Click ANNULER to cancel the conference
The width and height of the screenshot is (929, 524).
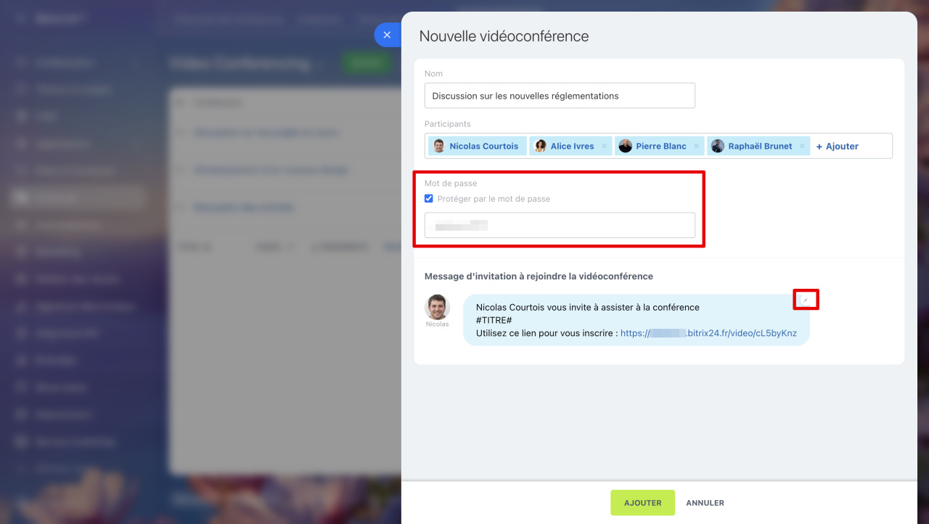coord(705,503)
